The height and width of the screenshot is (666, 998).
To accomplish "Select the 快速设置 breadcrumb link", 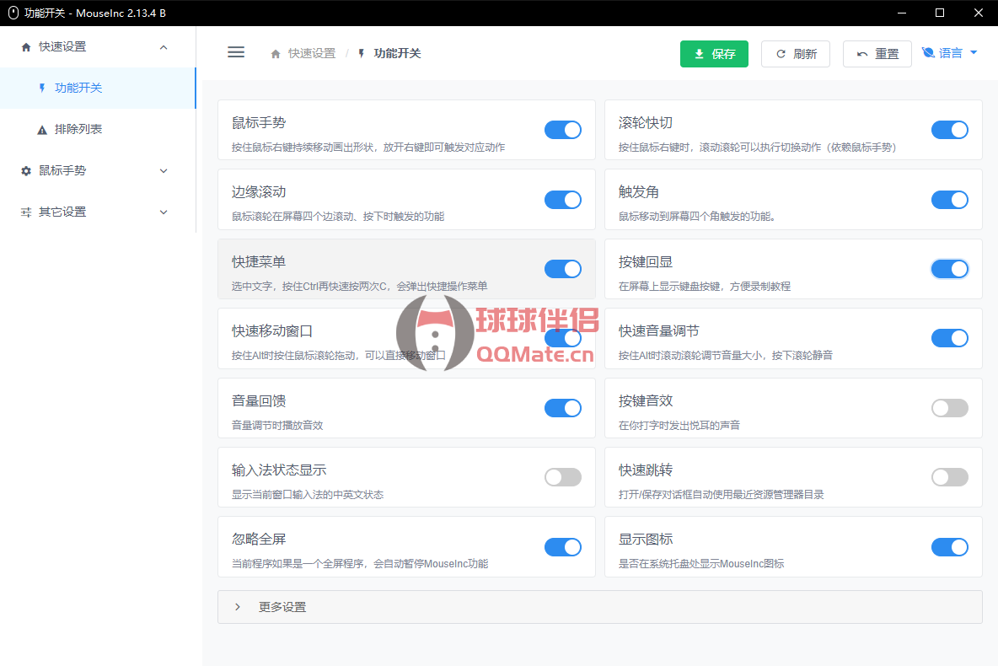I will [x=311, y=53].
